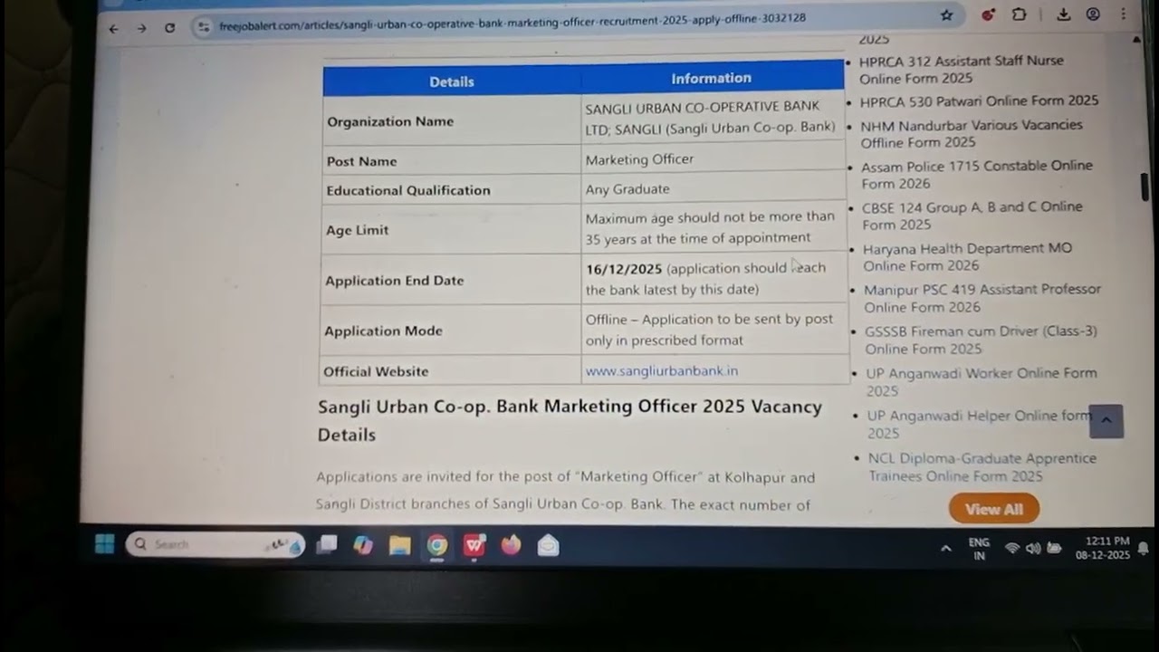Open the Copilot taskbar icon

pos(364,545)
